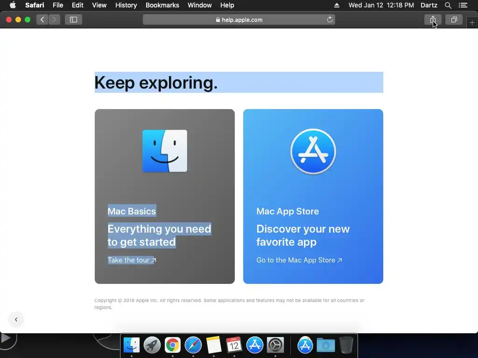Open Spotlight search magnifier
The height and width of the screenshot is (358, 478).
[x=448, y=5]
